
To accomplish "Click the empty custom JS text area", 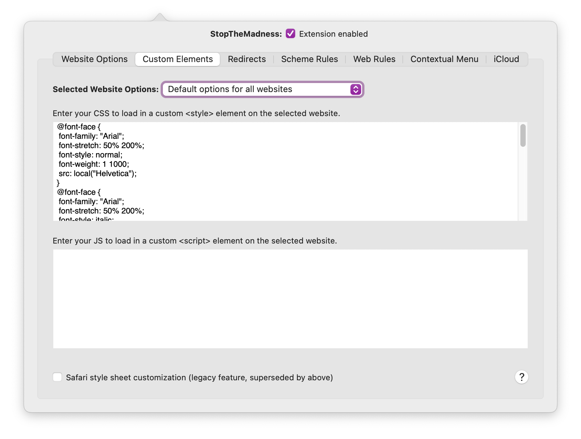I will click(x=290, y=299).
